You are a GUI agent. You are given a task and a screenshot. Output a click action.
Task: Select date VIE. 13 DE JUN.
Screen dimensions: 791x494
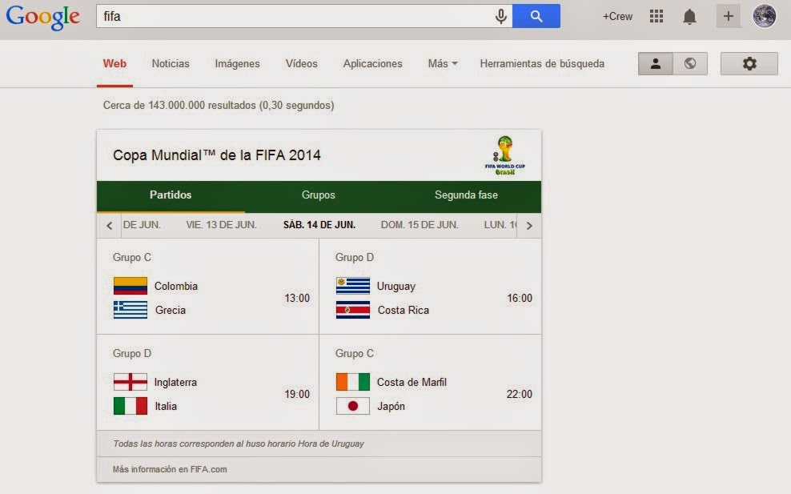[221, 225]
